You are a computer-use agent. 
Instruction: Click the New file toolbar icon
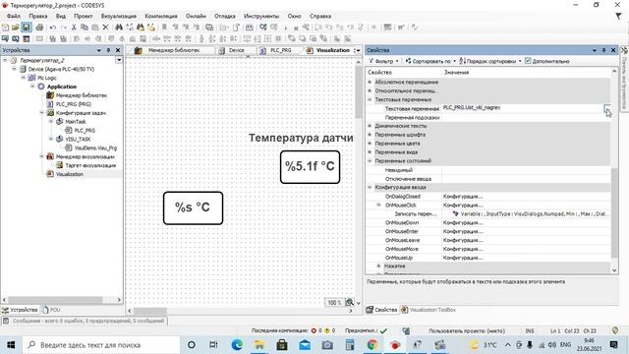tap(5, 28)
